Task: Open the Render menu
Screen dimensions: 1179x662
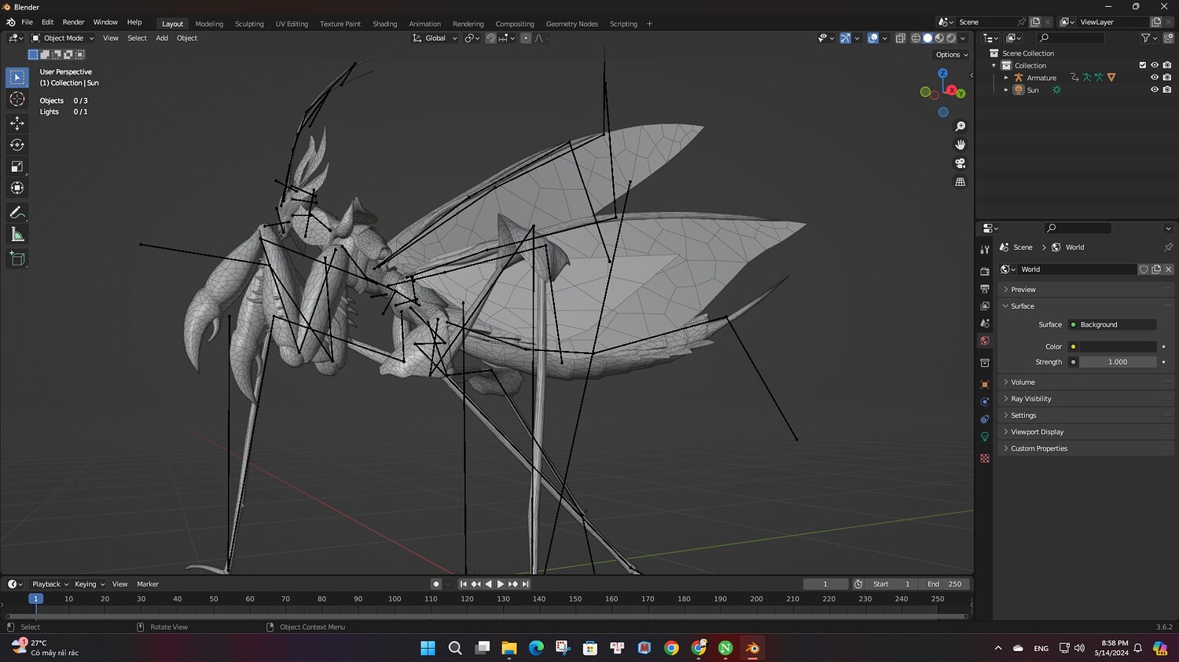Action: click(x=73, y=22)
